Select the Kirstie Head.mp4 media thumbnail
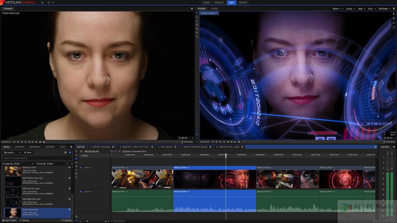This screenshot has width=397, height=223. point(13,212)
